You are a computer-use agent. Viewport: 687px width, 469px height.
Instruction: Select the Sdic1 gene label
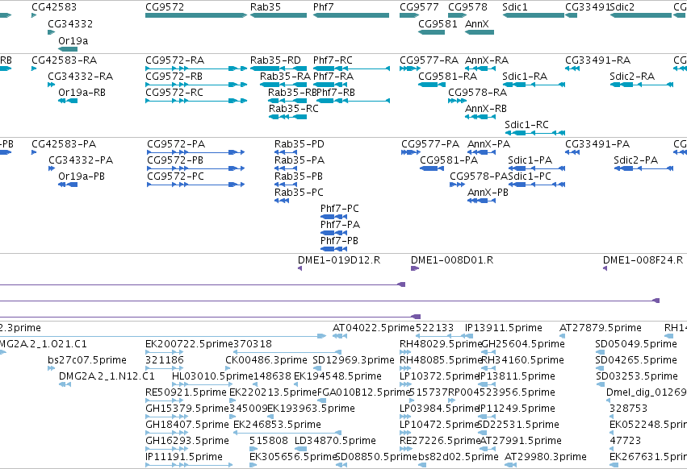point(515,7)
